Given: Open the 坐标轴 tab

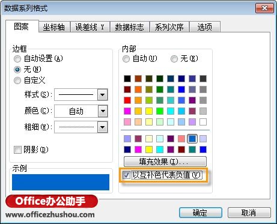Looking at the screenshot, I should click(x=54, y=27).
